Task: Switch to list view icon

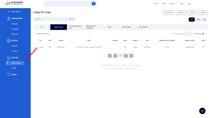Action: click(x=192, y=20)
